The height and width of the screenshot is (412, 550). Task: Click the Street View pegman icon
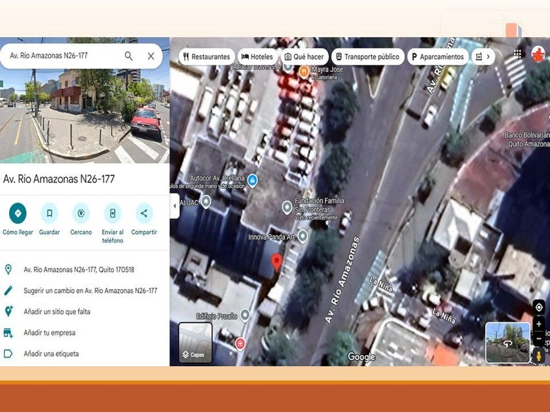(x=539, y=356)
